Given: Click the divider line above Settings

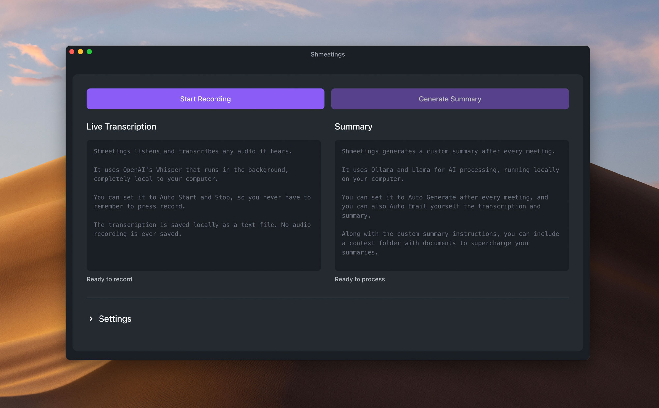Looking at the screenshot, I should 328,298.
